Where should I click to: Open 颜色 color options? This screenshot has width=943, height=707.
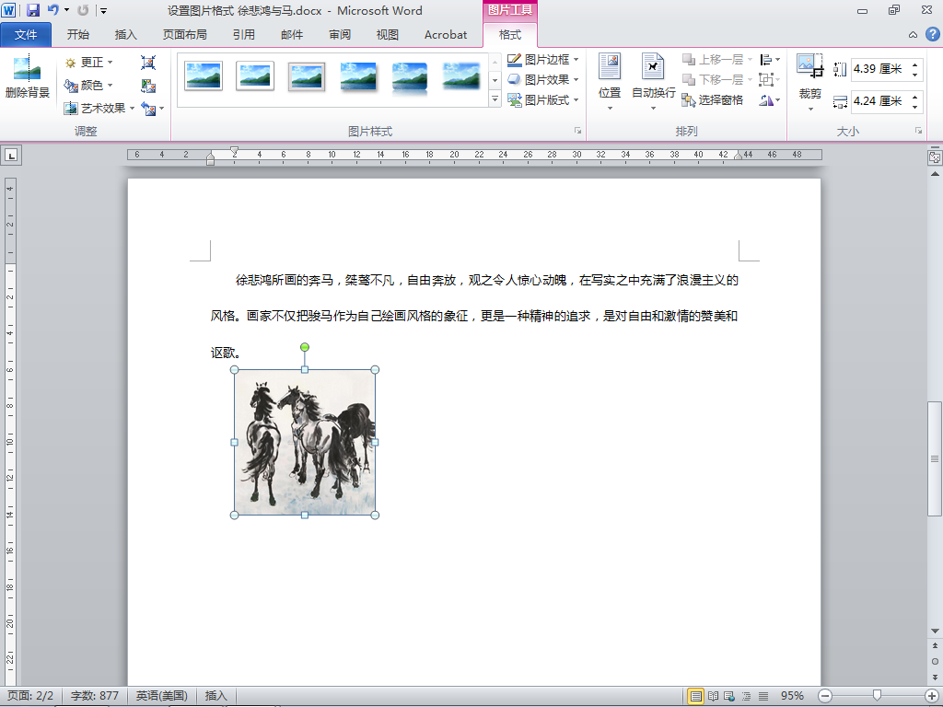click(89, 86)
